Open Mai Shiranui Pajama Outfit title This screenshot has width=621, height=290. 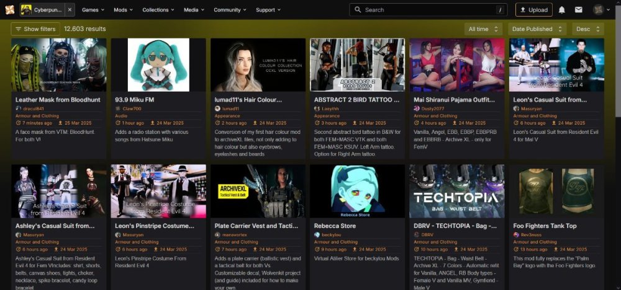[455, 100]
